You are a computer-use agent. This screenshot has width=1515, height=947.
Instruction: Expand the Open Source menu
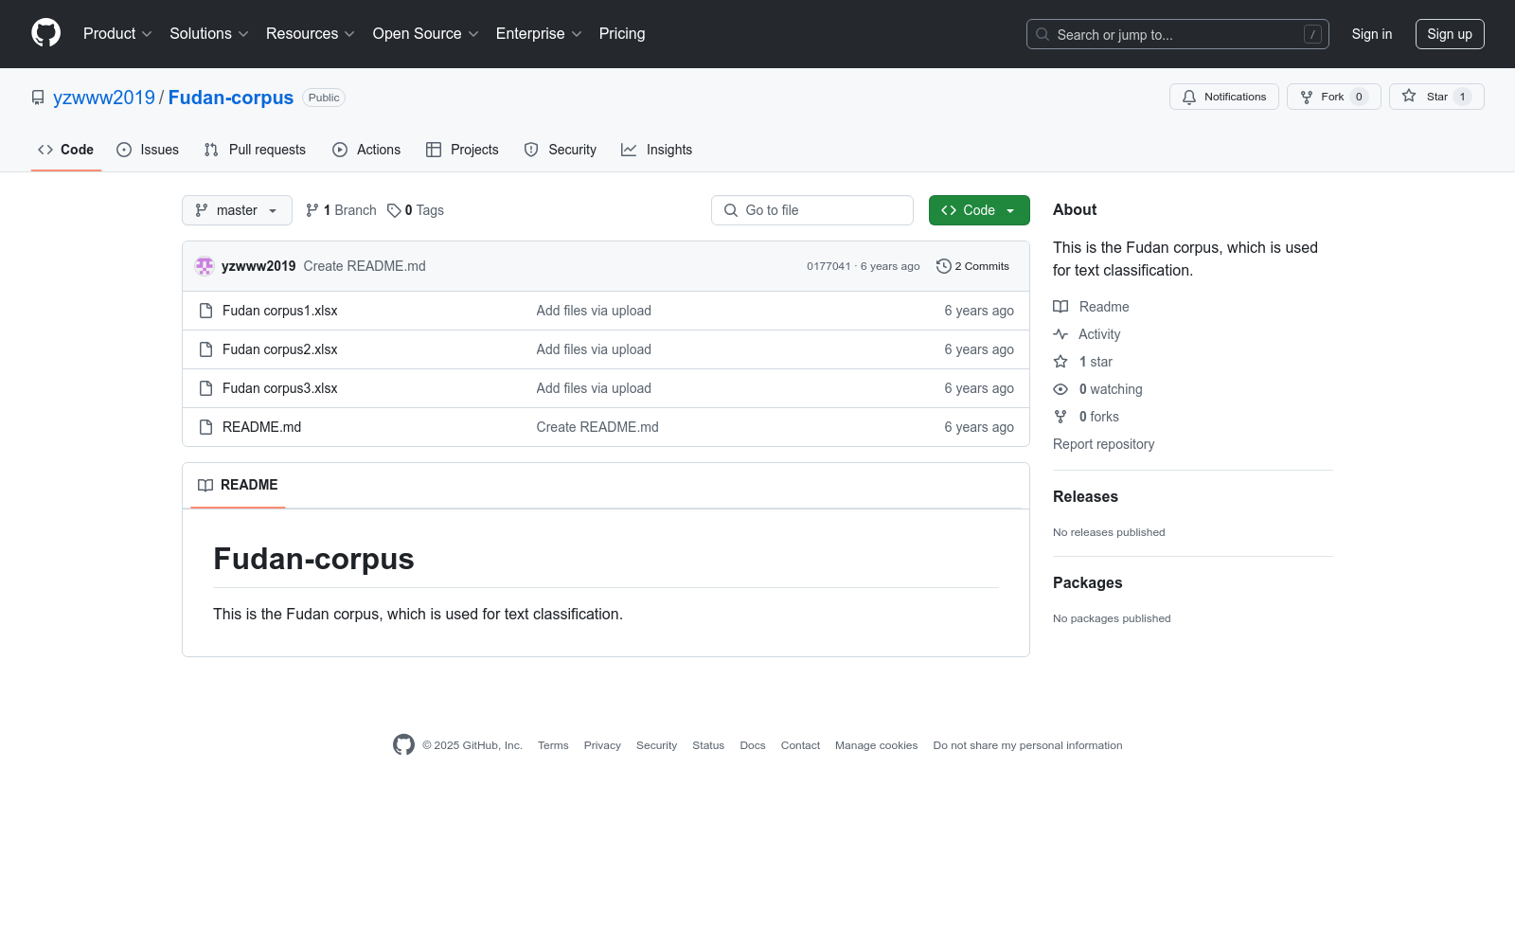(x=426, y=34)
